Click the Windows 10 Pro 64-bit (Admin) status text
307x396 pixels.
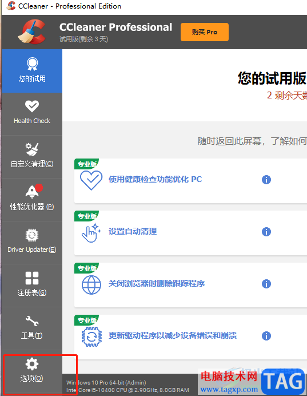(106, 382)
